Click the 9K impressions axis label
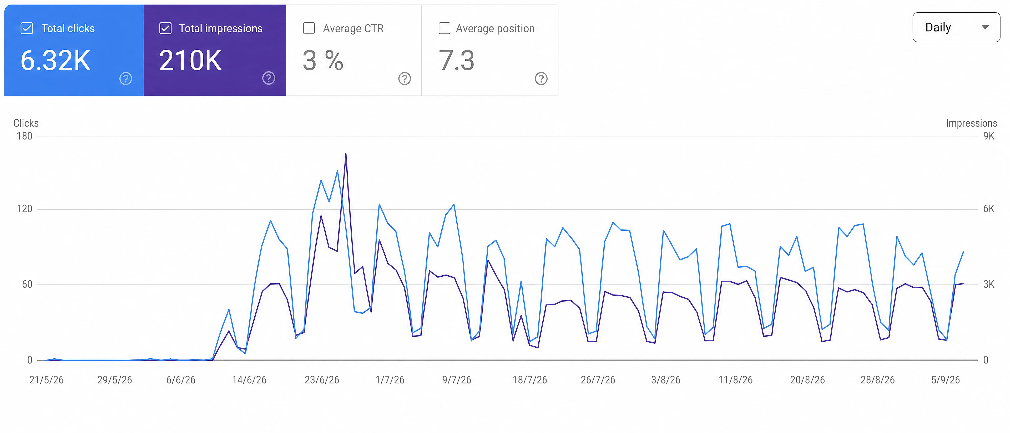The height and width of the screenshot is (433, 1010). click(989, 136)
